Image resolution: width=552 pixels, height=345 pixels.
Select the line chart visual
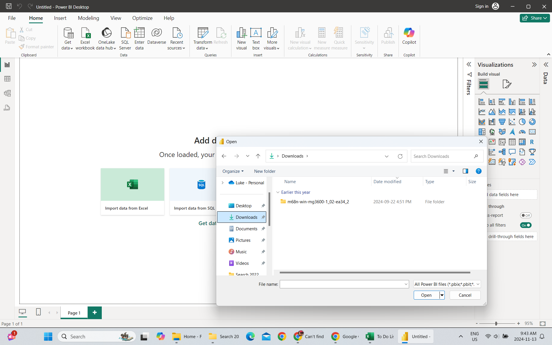click(x=482, y=112)
